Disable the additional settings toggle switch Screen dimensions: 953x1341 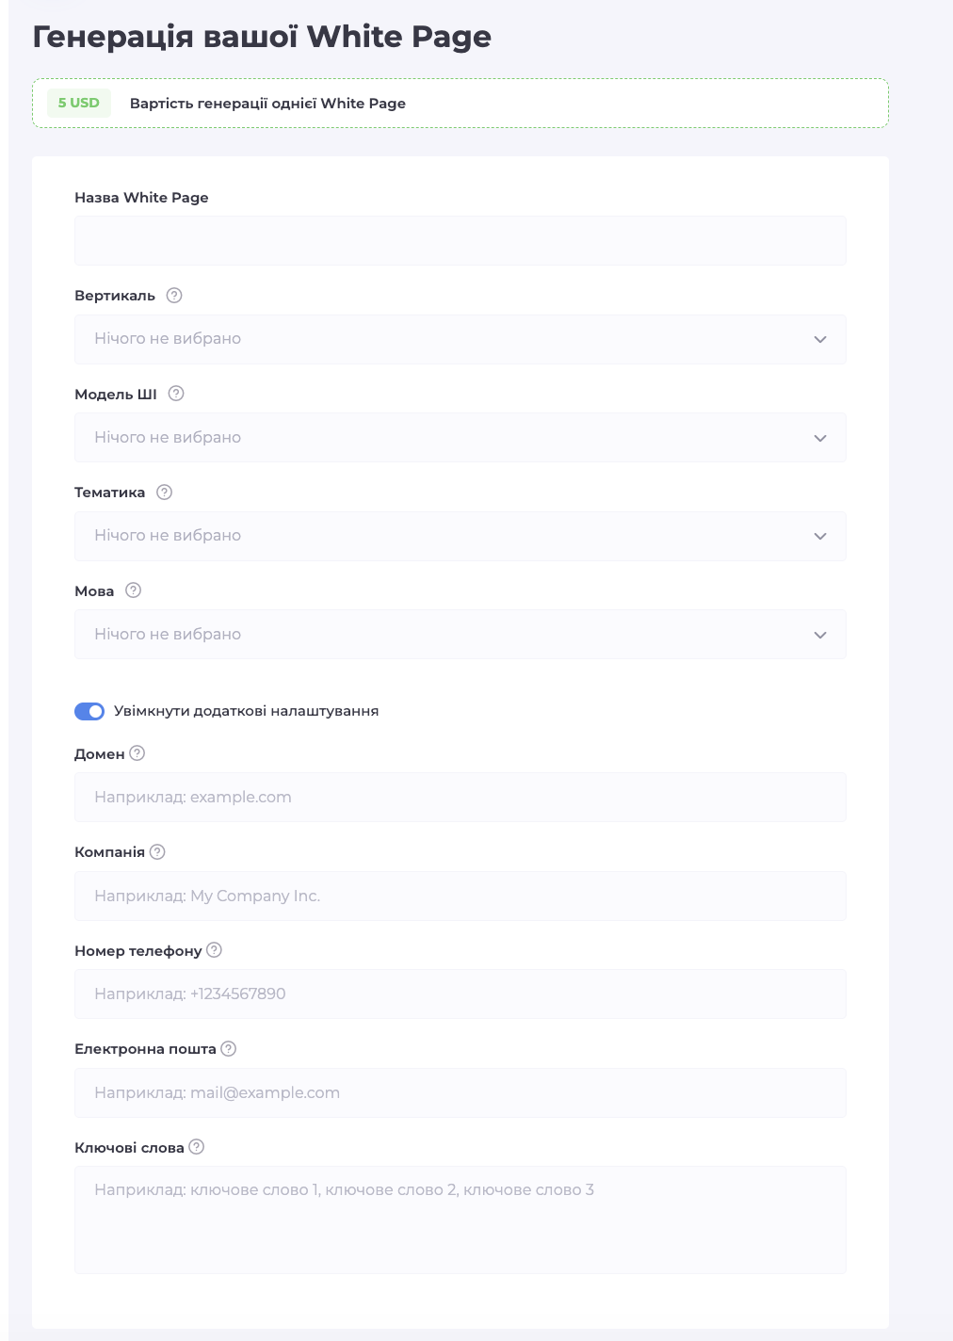[89, 711]
